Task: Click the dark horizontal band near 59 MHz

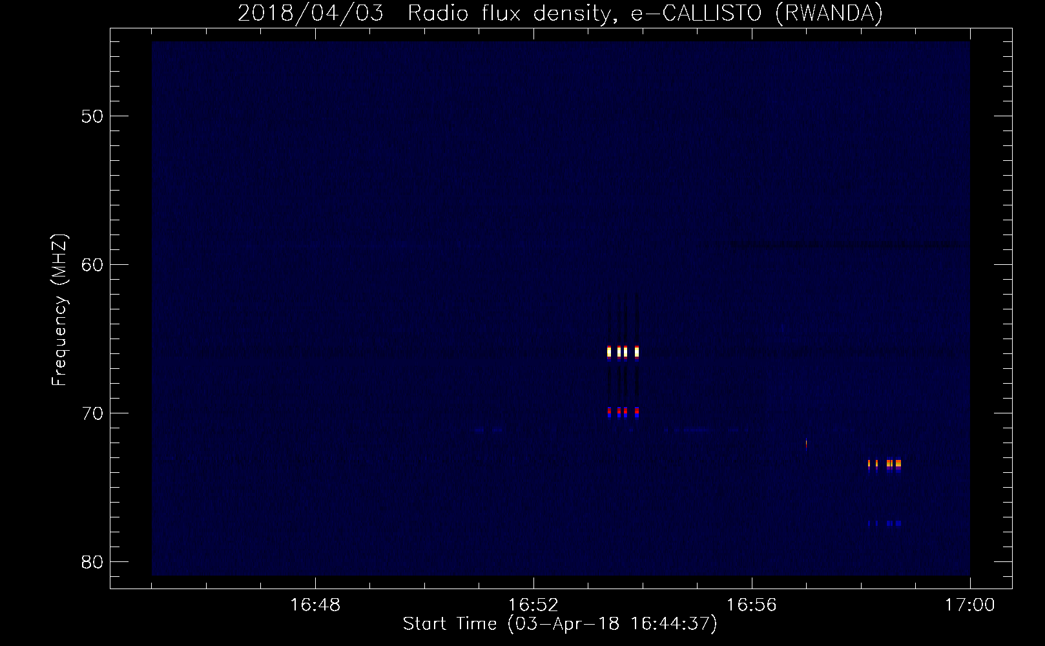Action: pos(849,245)
